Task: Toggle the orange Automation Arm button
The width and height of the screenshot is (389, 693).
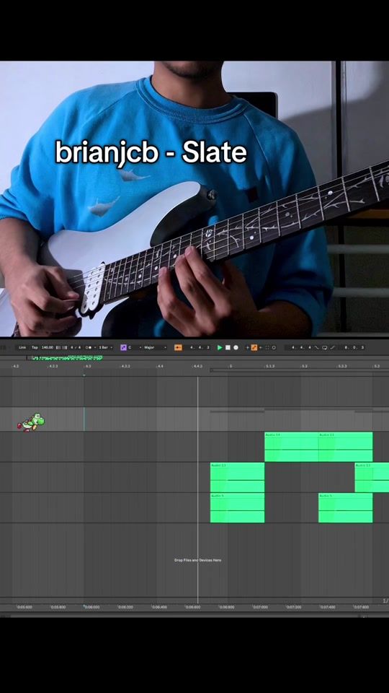Action: [x=254, y=348]
